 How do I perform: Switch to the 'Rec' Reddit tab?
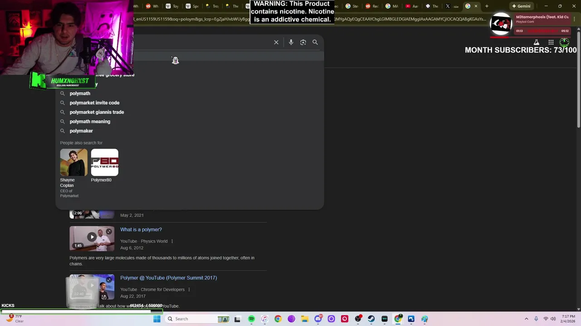pyautogui.click(x=371, y=6)
